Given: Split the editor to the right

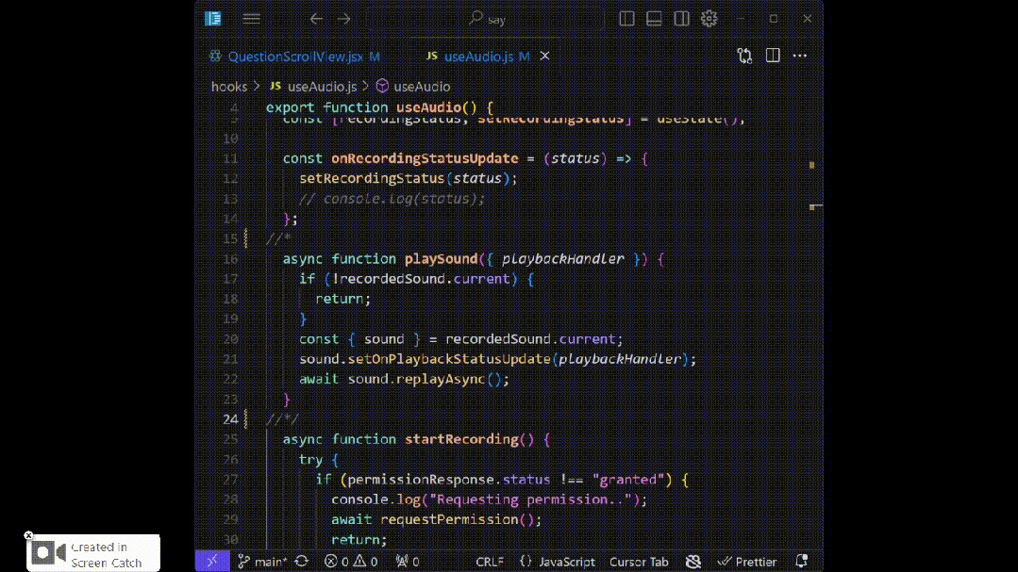Looking at the screenshot, I should [x=773, y=56].
